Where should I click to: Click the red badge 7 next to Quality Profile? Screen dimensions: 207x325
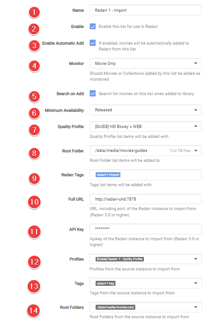point(34,130)
